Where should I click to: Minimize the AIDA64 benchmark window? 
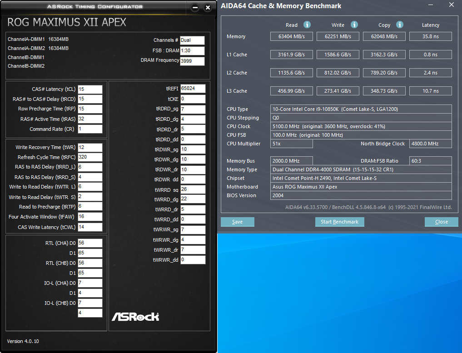(x=431, y=5)
